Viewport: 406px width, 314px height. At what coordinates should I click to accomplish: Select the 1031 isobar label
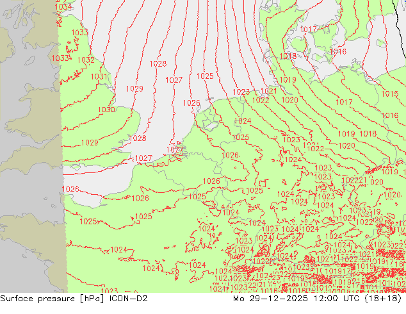pos(99,77)
